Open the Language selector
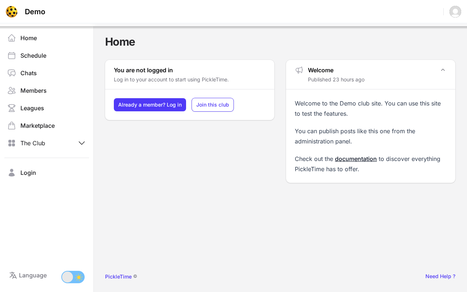 pos(32,275)
